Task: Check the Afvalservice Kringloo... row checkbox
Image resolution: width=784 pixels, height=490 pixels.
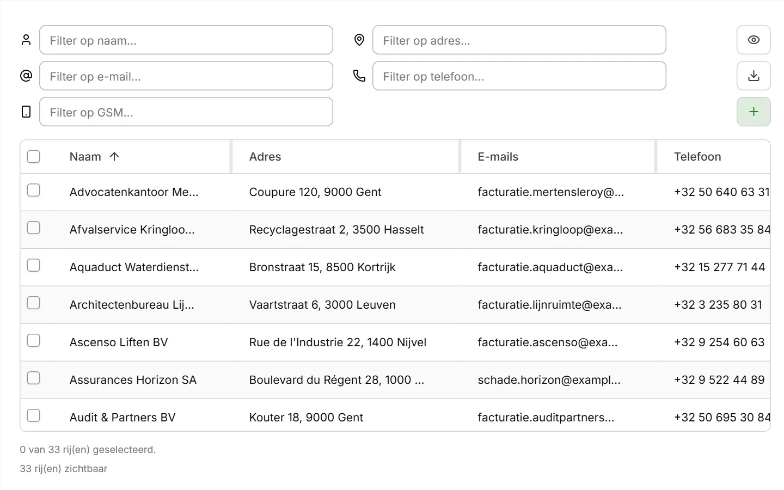Action: [x=34, y=228]
